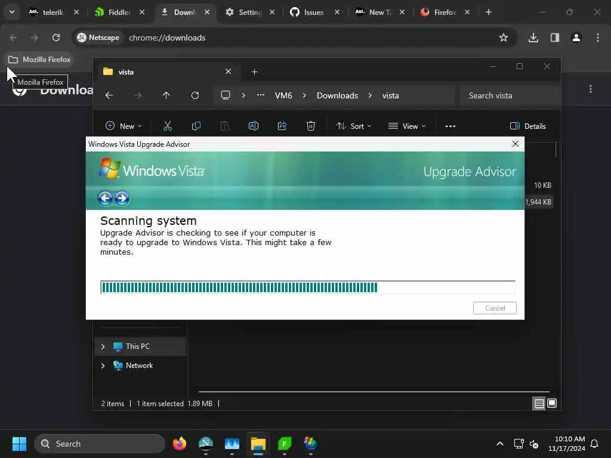
Task: Toggle the browser side panel
Action: tap(555, 38)
